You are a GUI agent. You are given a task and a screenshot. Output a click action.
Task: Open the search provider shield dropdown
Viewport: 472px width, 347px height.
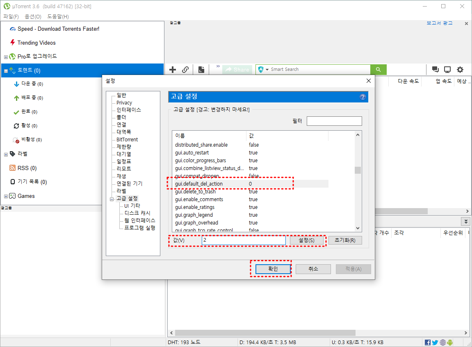pos(263,70)
